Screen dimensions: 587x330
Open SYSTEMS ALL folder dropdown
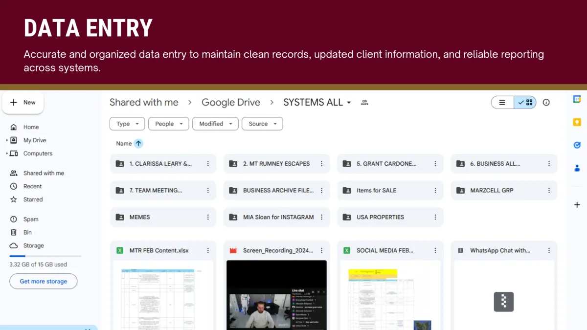click(317, 102)
